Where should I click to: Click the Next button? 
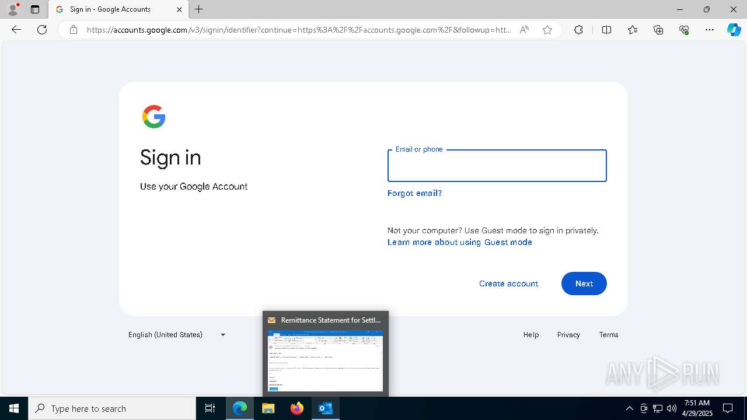tap(584, 283)
